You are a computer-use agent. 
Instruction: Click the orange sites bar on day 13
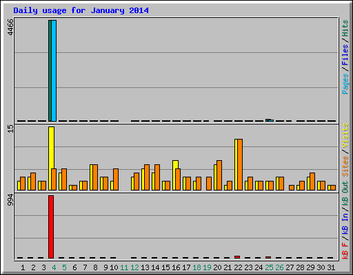147,177
